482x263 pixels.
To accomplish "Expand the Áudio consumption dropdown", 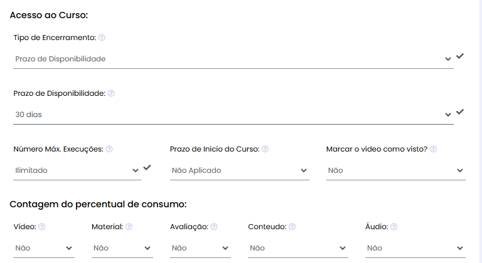I will pos(415,248).
